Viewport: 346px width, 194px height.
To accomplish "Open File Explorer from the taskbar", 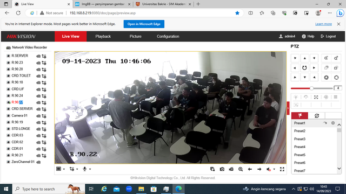I will click(141, 189).
